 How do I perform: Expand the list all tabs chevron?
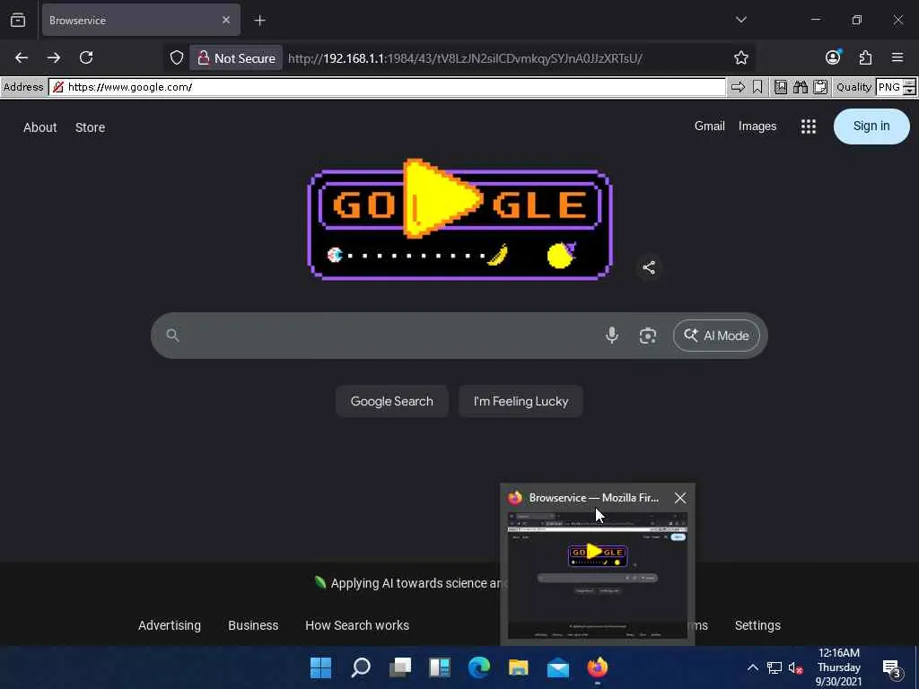(x=740, y=20)
